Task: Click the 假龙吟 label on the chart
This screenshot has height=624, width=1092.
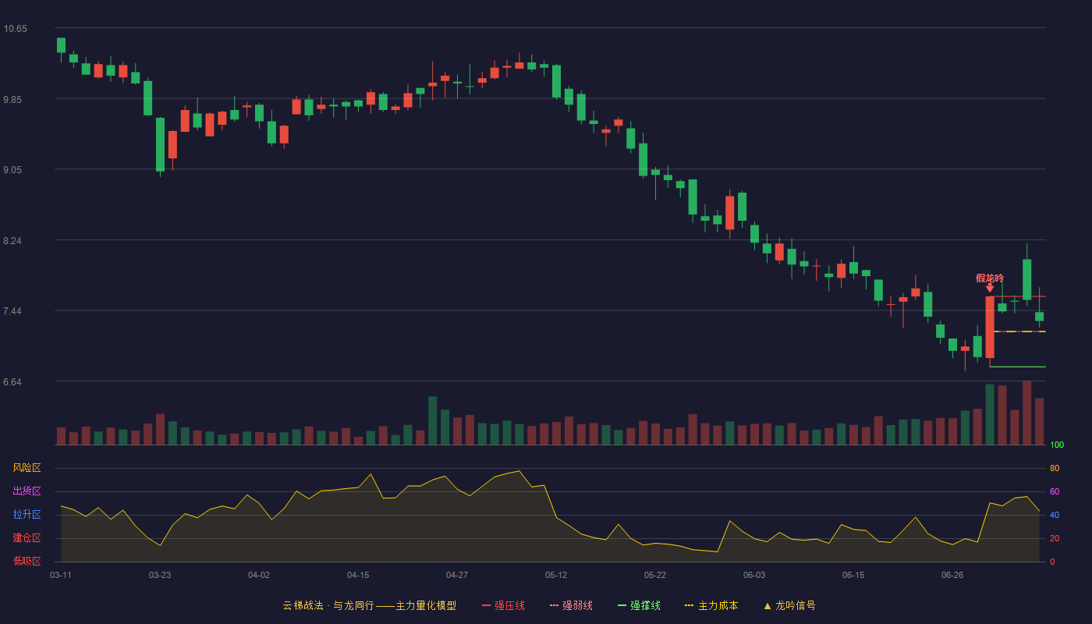Action: click(990, 278)
